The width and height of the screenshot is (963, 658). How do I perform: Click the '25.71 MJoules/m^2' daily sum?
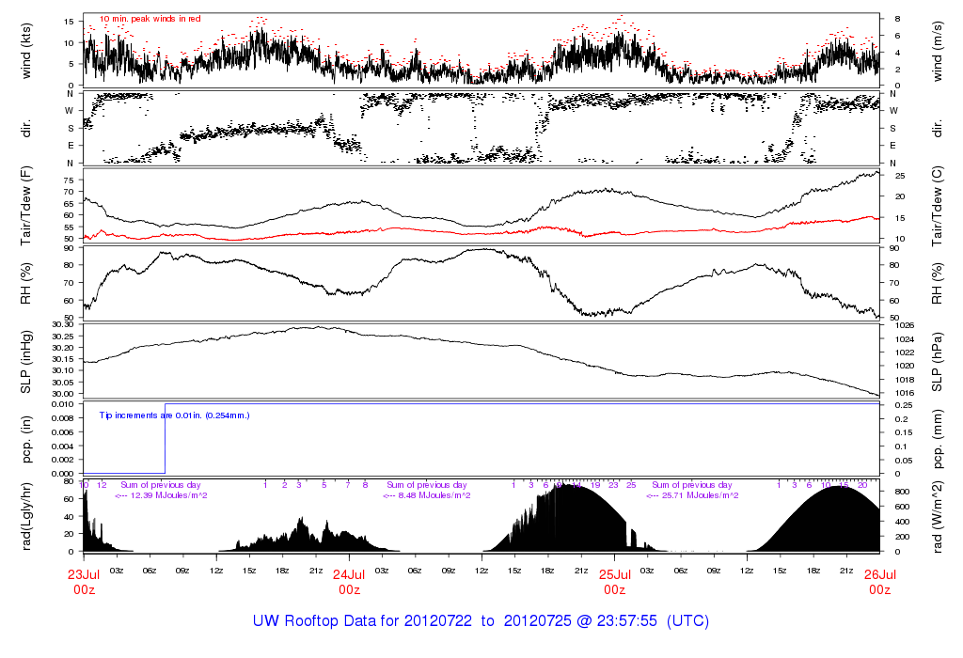tap(700, 495)
